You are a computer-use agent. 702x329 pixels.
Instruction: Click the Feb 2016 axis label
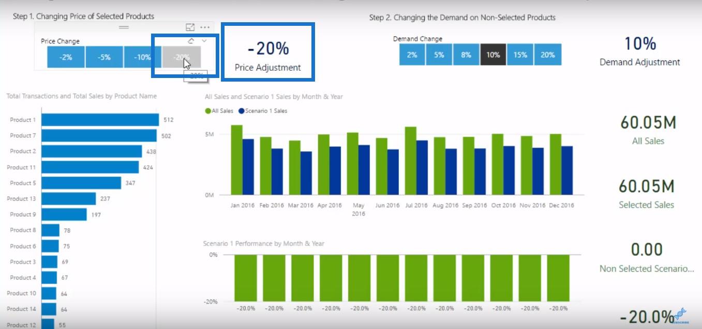271,205
